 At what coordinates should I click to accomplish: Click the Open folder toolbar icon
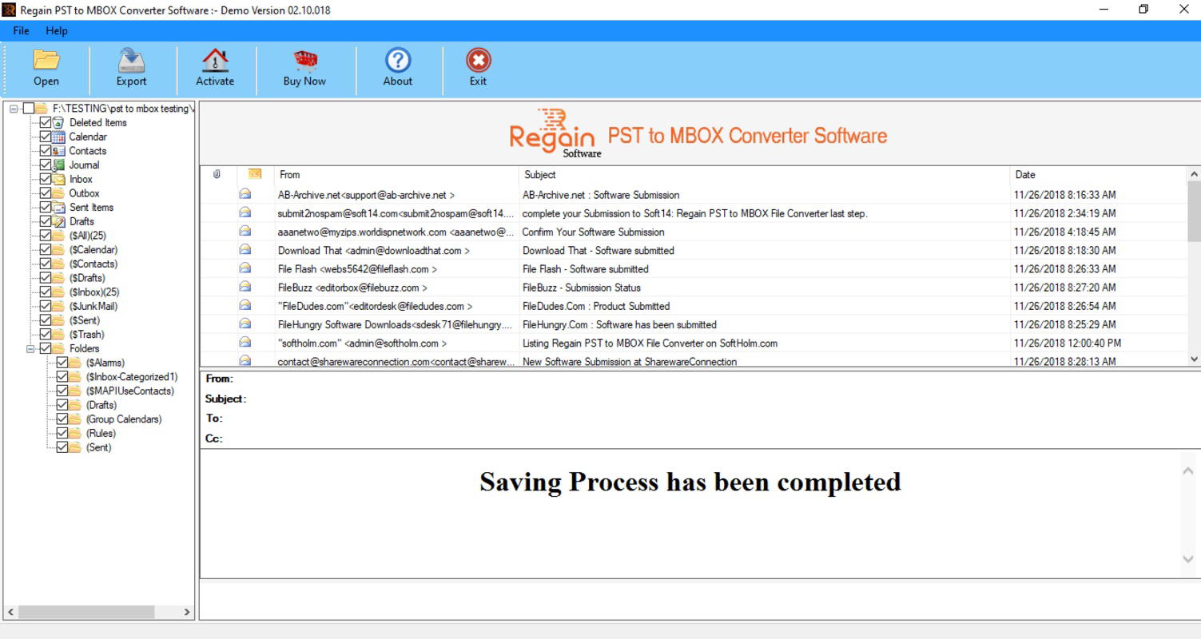pyautogui.click(x=46, y=60)
